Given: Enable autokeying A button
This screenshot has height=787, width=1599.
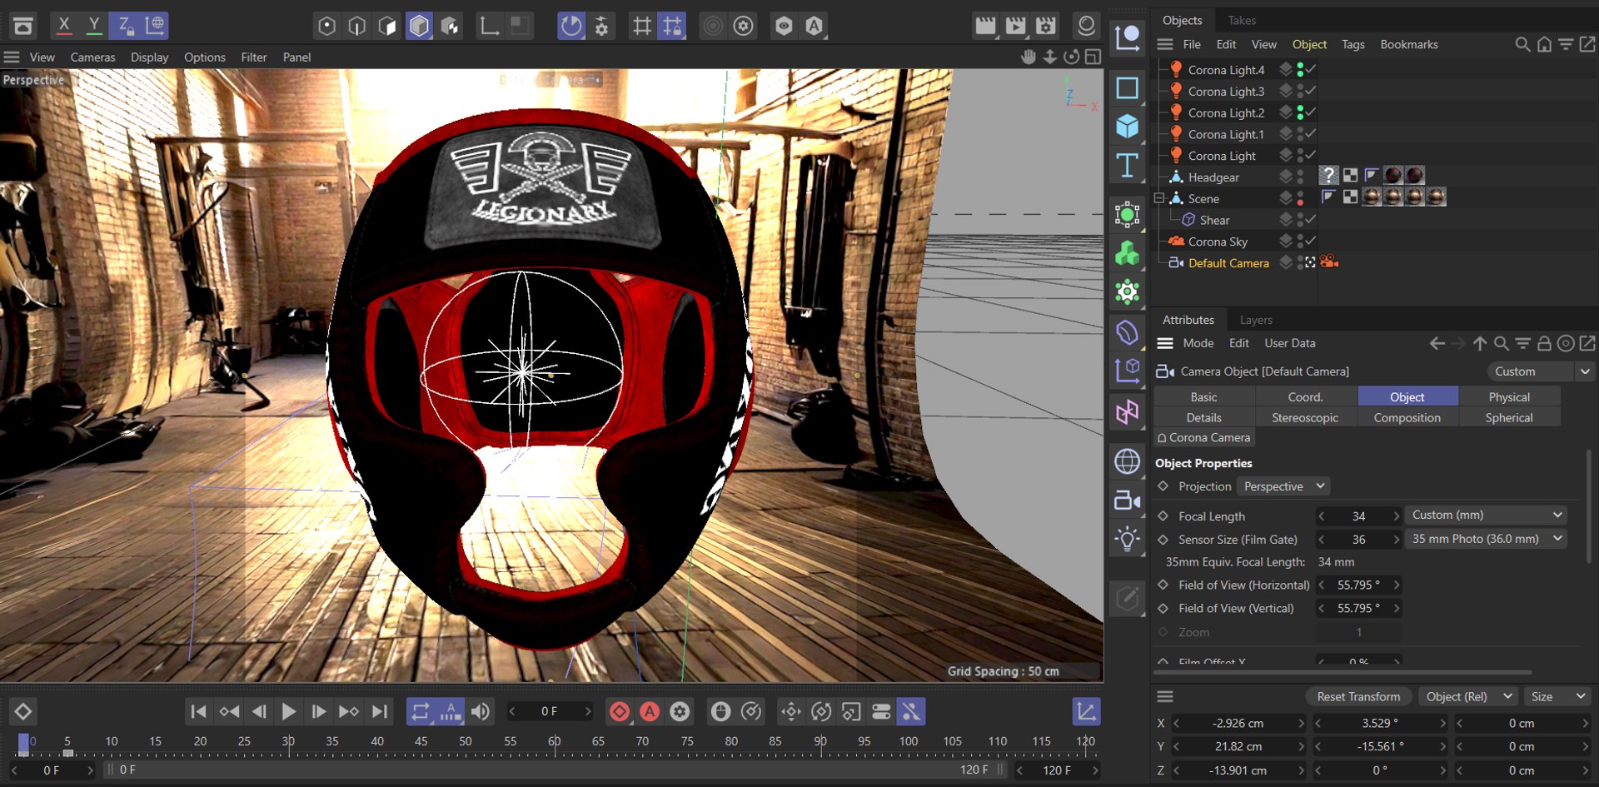Looking at the screenshot, I should (x=650, y=711).
